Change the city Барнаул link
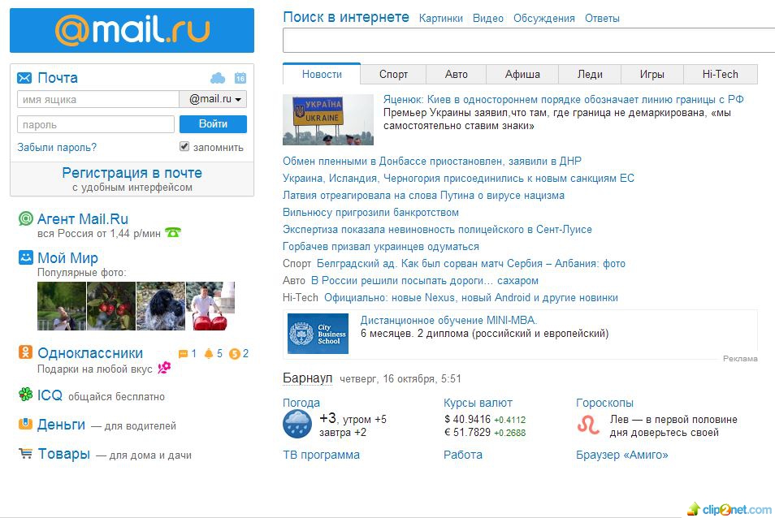Screen dimensions: 775x518 (307, 378)
